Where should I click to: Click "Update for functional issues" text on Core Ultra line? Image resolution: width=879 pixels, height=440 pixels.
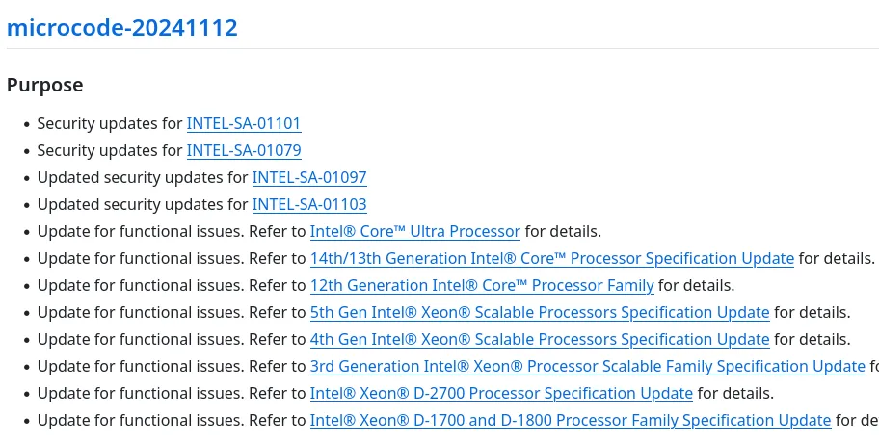pyautogui.click(x=139, y=231)
